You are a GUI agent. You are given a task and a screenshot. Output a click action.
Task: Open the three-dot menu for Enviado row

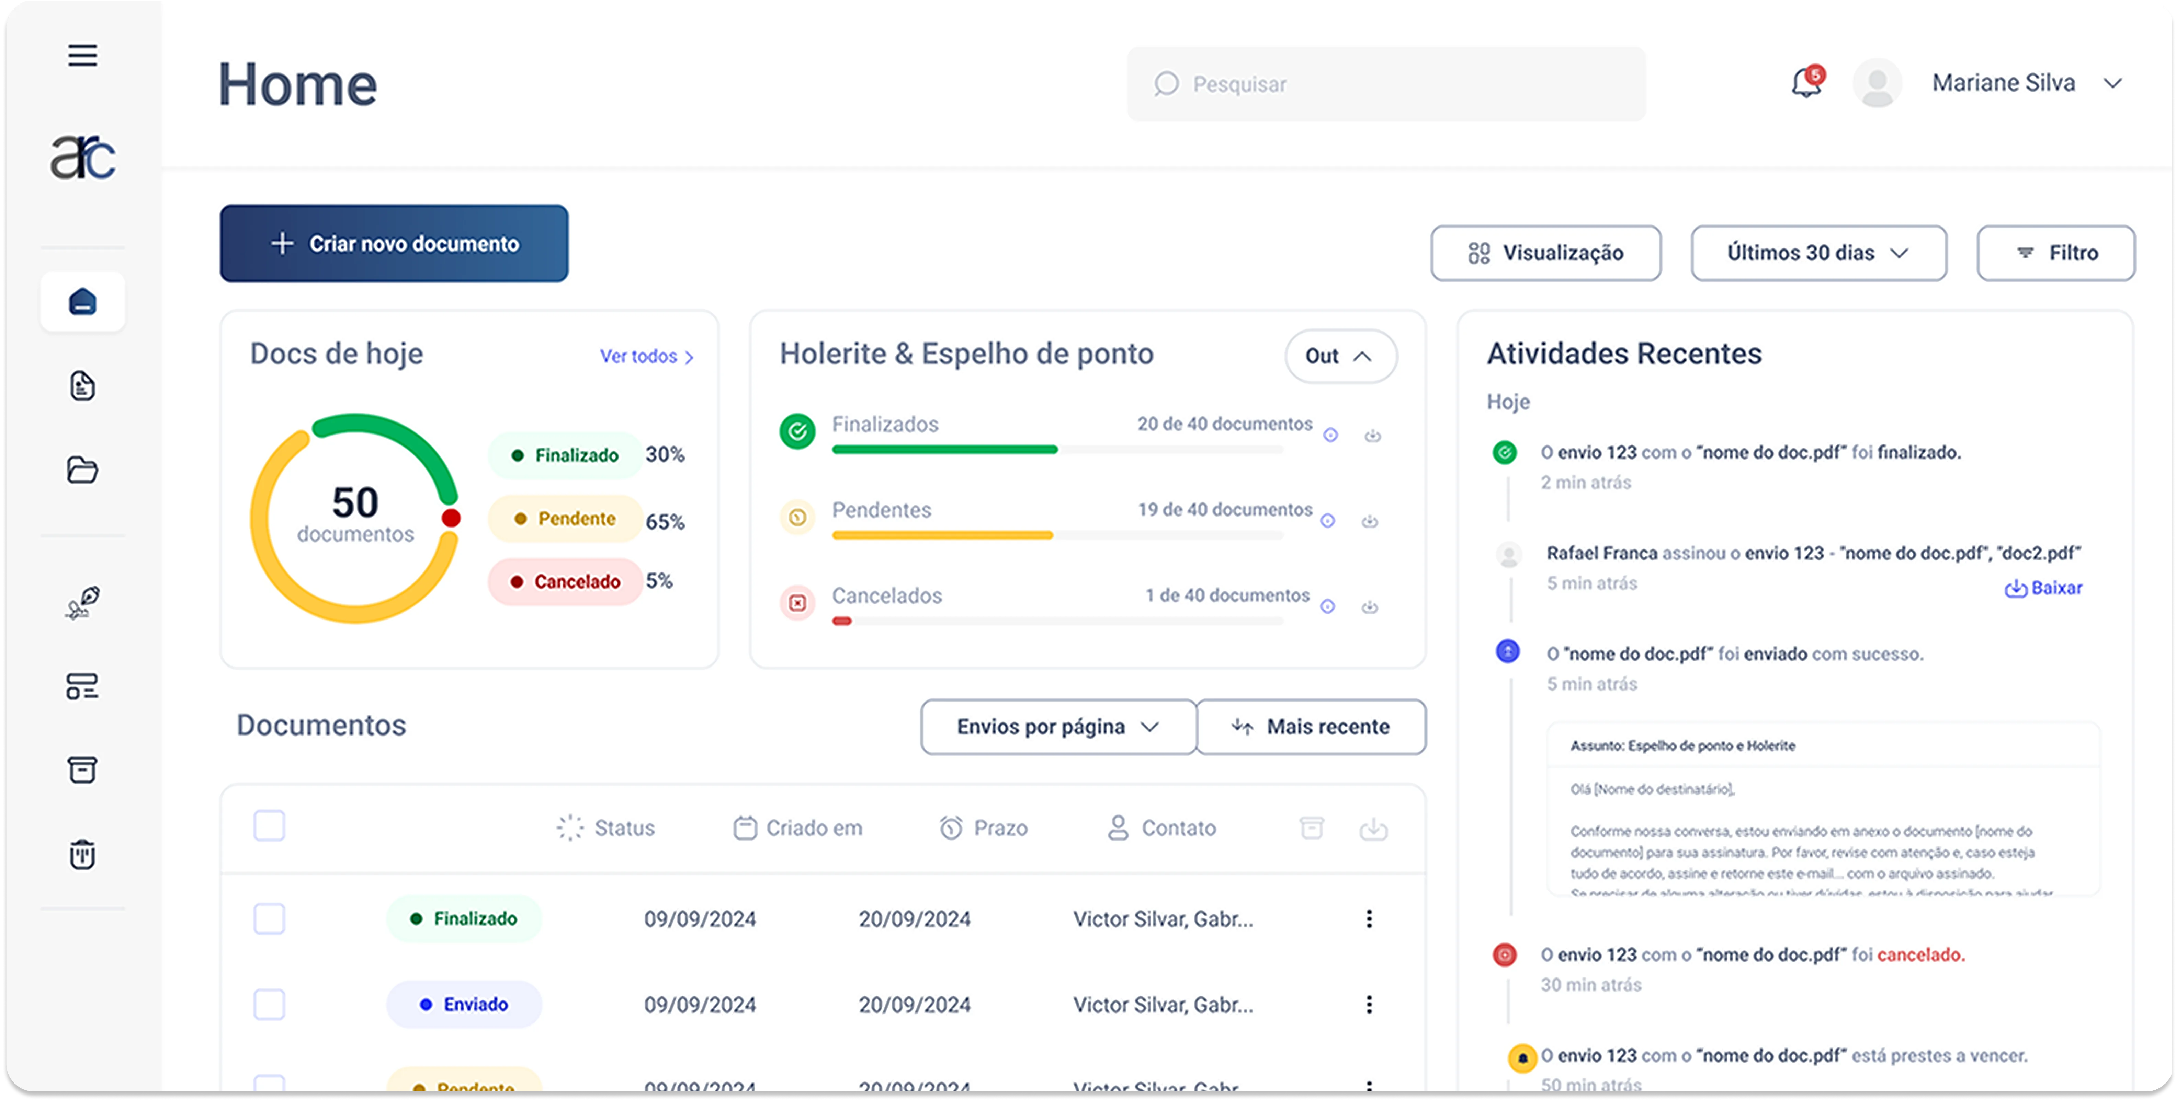pyautogui.click(x=1369, y=1005)
